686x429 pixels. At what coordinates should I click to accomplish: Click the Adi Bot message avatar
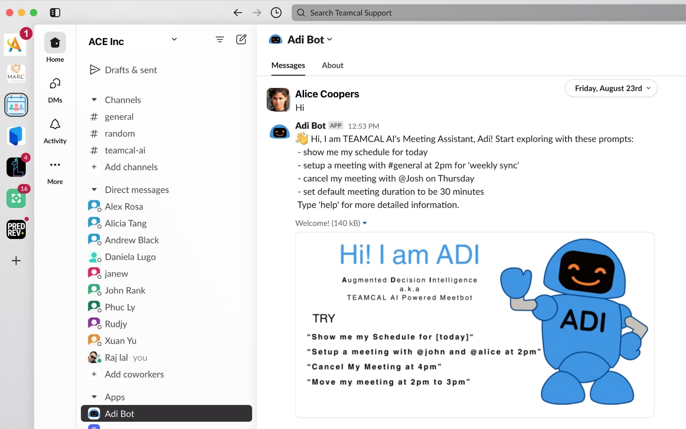(280, 132)
